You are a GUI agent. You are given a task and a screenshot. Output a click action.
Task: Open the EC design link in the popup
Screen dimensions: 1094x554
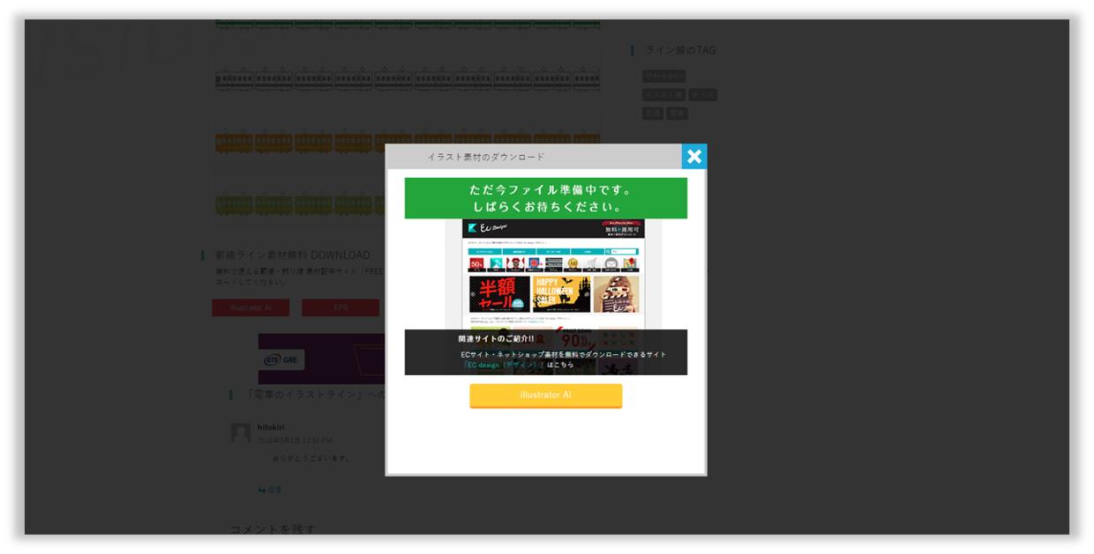[505, 365]
